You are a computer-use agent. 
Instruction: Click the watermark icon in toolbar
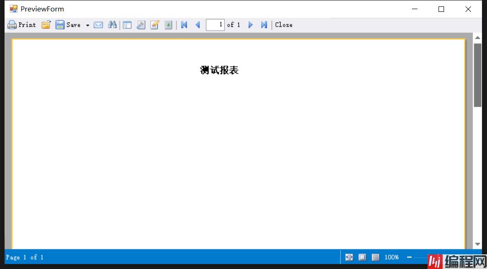pyautogui.click(x=168, y=25)
